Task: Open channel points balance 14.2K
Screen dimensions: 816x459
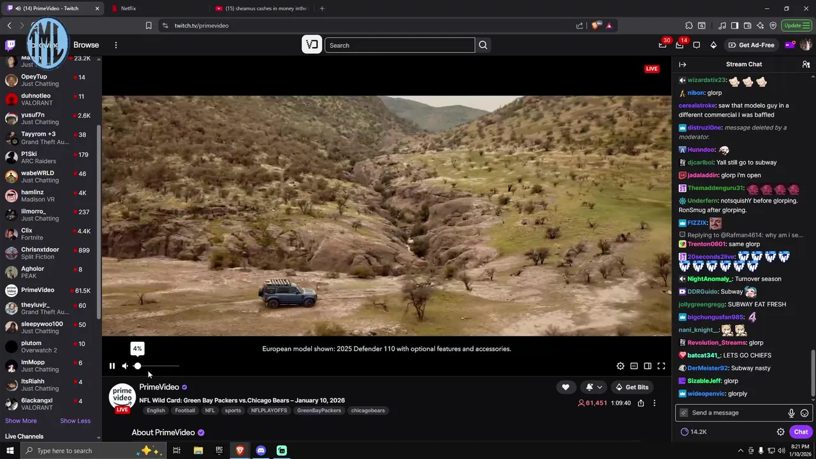Action: 694,432
